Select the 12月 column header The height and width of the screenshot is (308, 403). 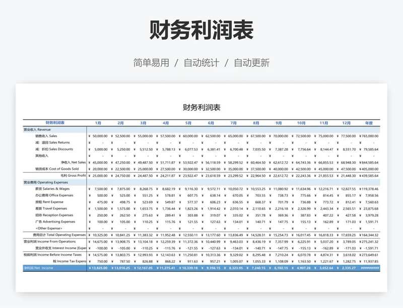pyautogui.click(x=347, y=123)
